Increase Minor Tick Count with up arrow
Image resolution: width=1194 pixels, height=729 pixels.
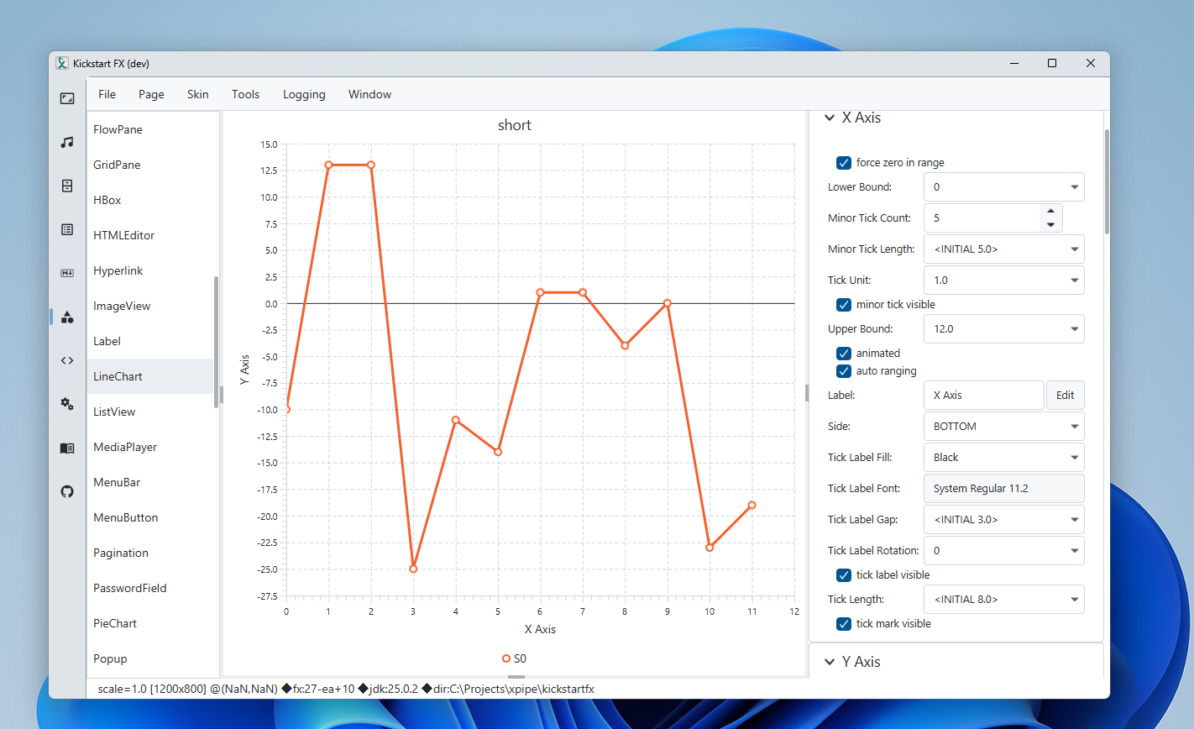point(1050,212)
